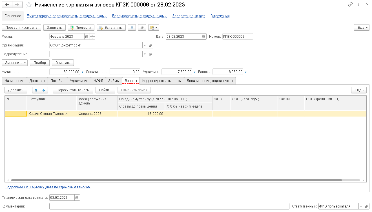This screenshot has width=372, height=212.
Task: Open the Зарплата к выплате link
Action: coord(189,16)
